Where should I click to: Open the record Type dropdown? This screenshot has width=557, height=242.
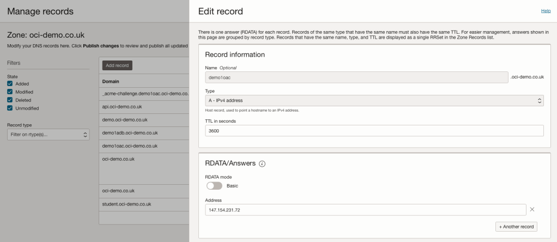[x=374, y=101]
